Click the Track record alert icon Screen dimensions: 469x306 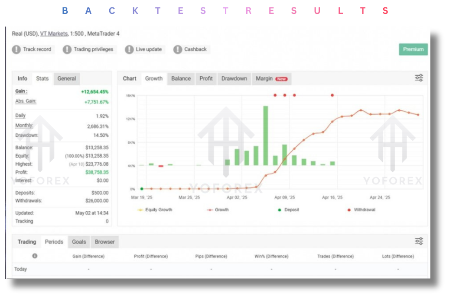[16, 49]
